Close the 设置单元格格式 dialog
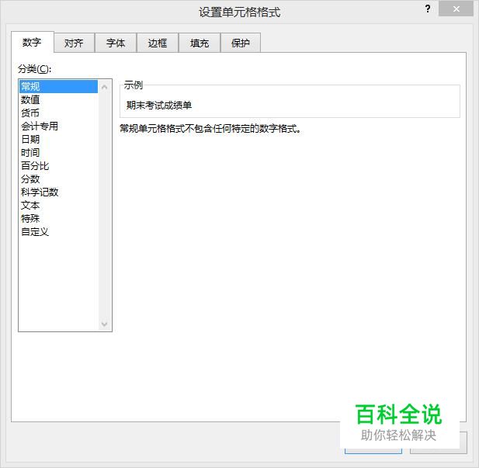The height and width of the screenshot is (468, 479). (456, 9)
